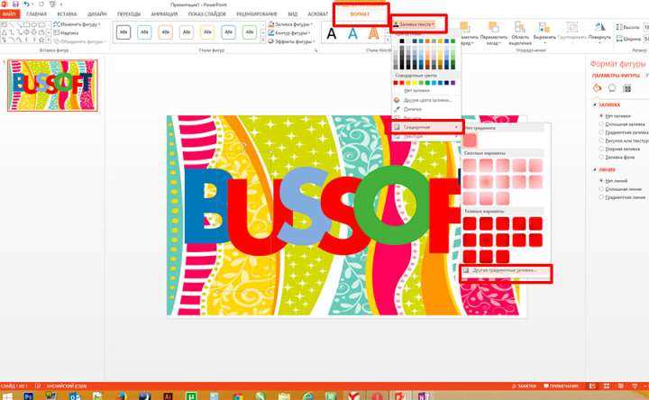Select the Градиентная заливка radio button
The height and width of the screenshot is (400, 649).
point(601,132)
